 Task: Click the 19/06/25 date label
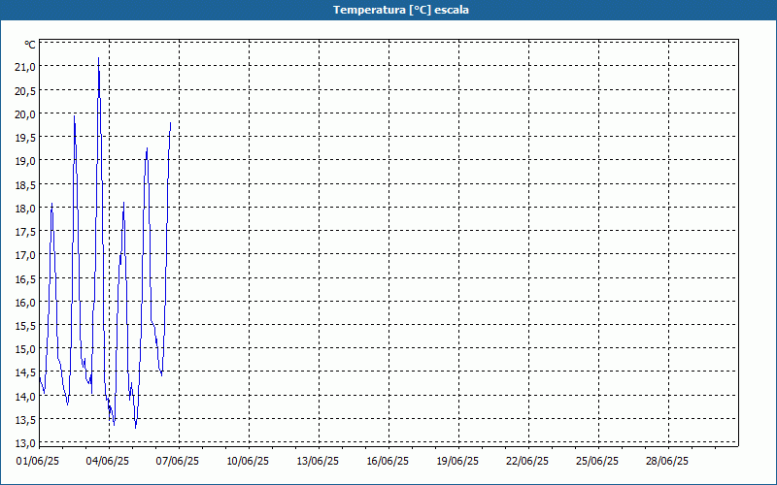click(x=457, y=461)
